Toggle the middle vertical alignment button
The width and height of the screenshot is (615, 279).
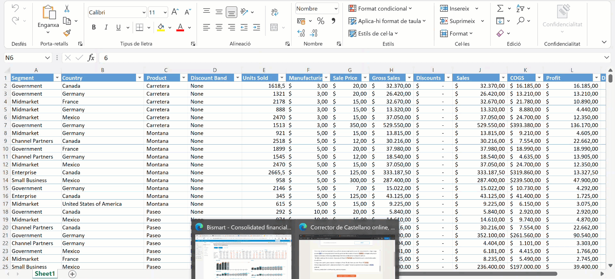tap(219, 12)
